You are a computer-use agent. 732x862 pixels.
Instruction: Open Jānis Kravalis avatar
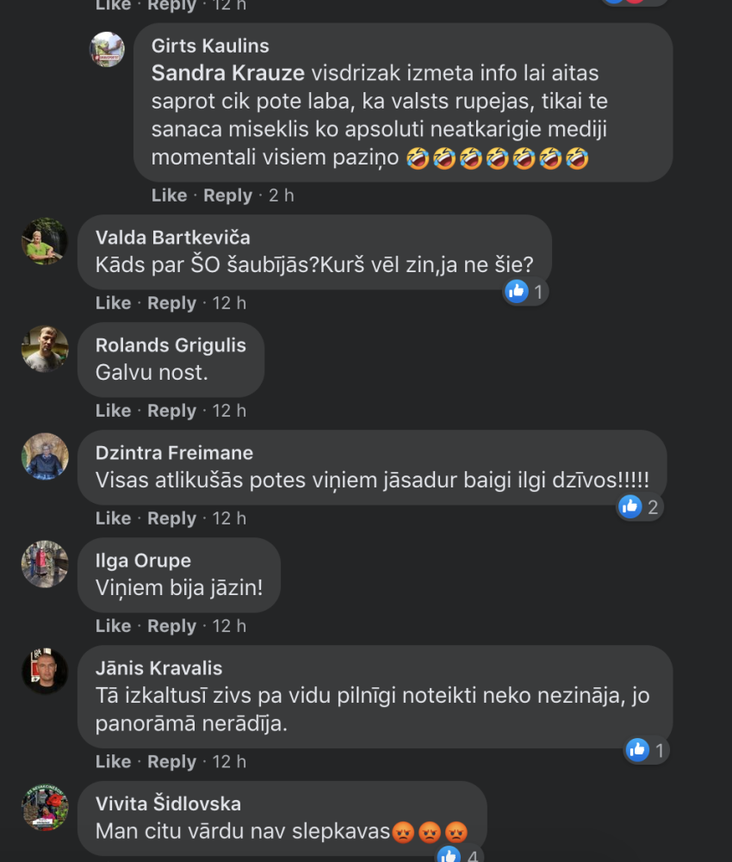tap(45, 671)
